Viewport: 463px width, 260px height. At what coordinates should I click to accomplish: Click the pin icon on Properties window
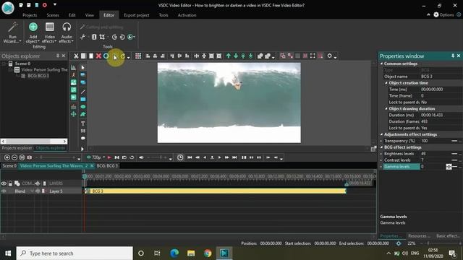pyautogui.click(x=453, y=56)
